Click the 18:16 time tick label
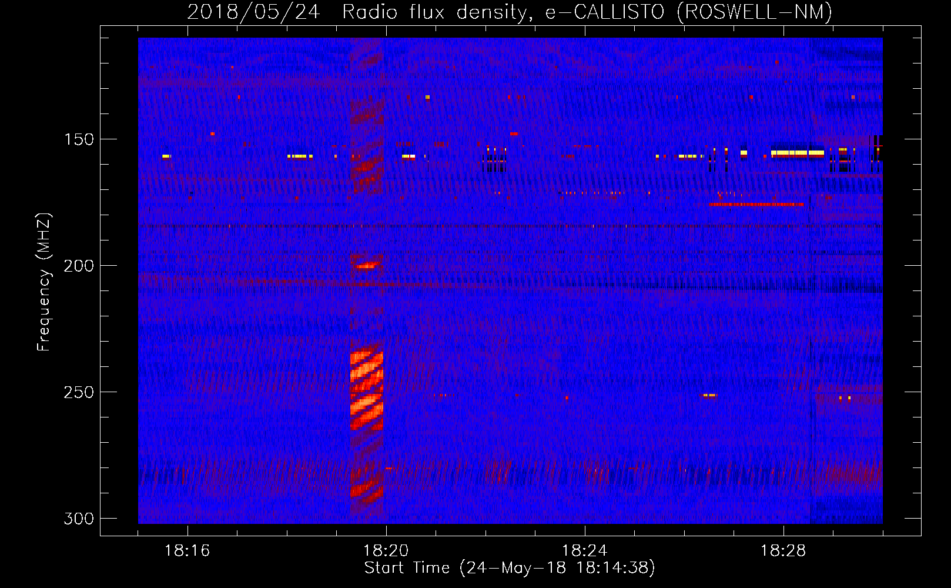Viewport: 951px width, 588px height. tap(187, 551)
